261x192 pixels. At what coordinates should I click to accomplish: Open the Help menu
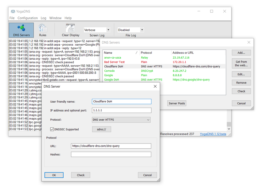(68, 18)
